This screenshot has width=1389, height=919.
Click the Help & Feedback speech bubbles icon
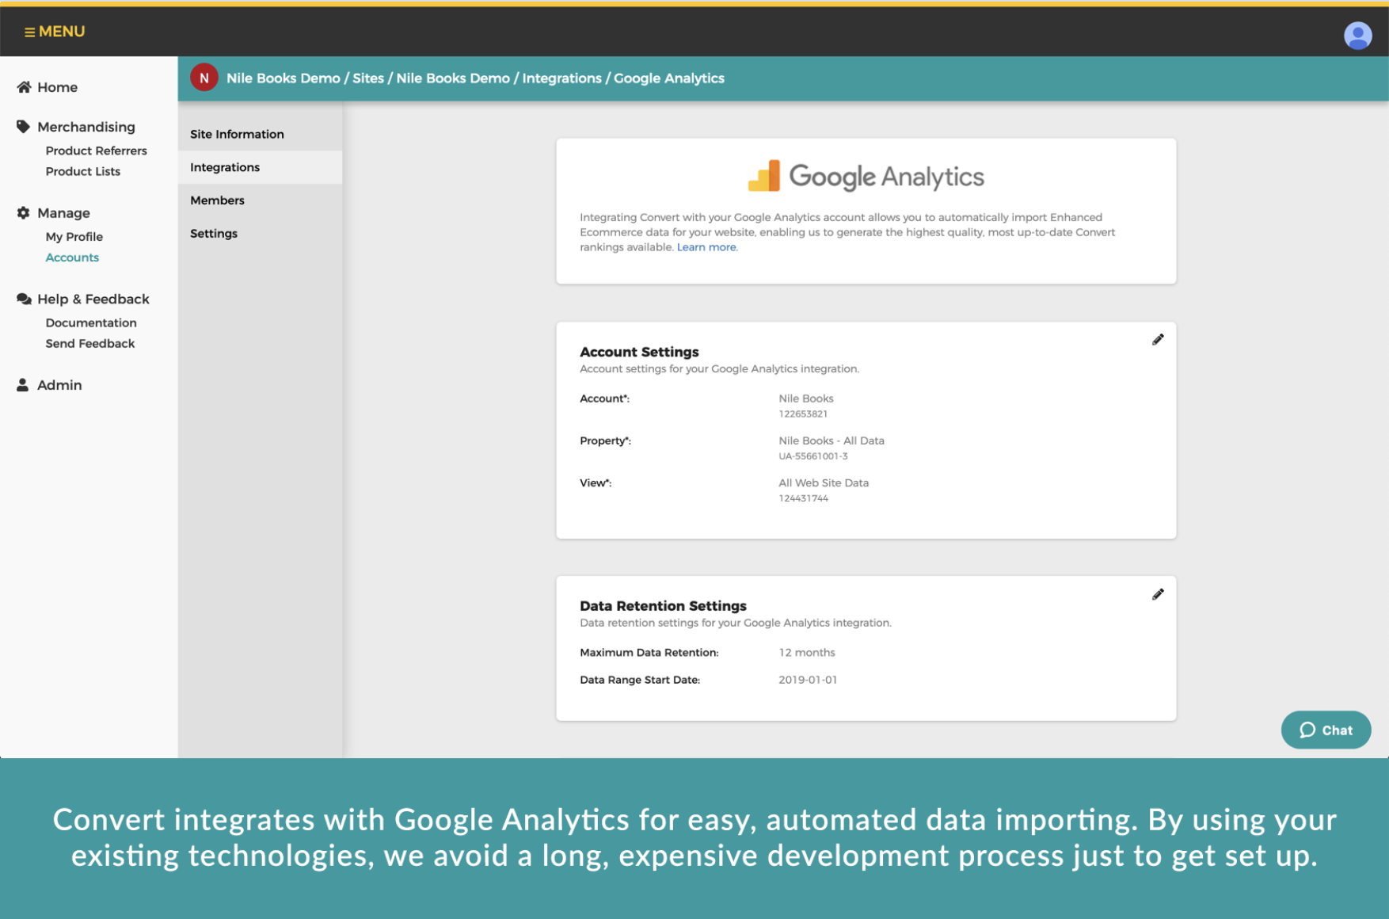24,299
